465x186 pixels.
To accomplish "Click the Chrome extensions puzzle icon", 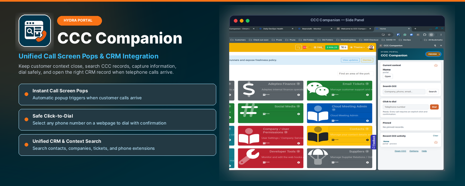I will 424,35.
